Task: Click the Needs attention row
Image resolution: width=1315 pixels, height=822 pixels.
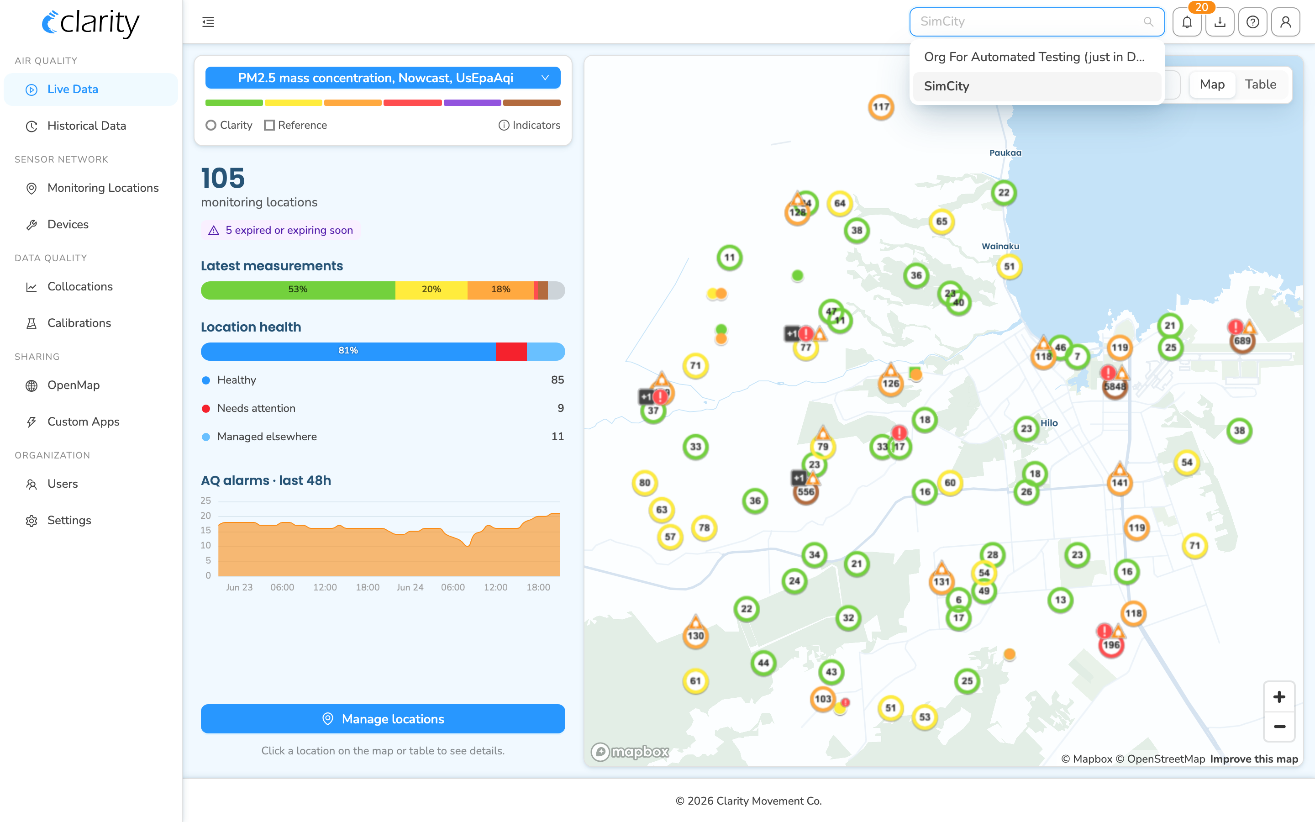Action: pyautogui.click(x=383, y=408)
